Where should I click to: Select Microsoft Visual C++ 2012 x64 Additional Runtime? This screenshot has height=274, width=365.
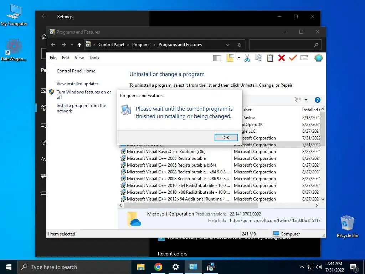point(220,199)
